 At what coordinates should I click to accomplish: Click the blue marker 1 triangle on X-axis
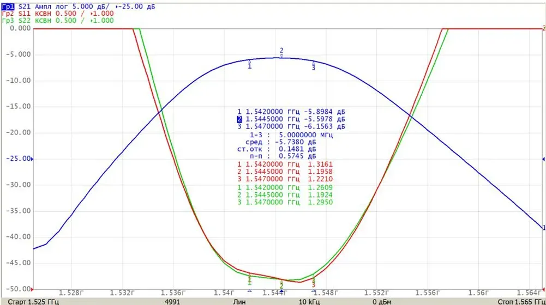(x=249, y=291)
